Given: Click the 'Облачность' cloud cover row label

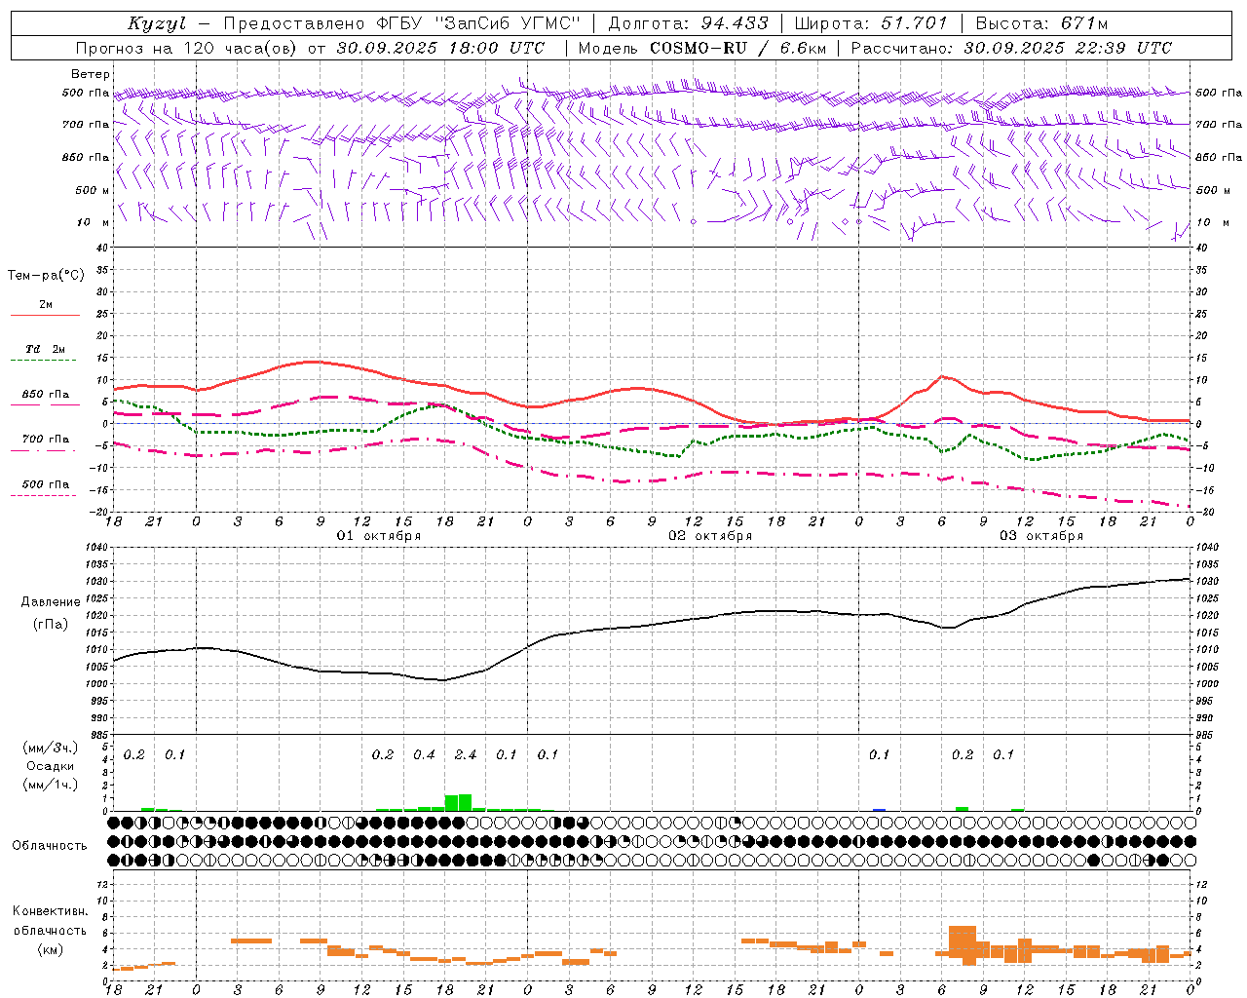Looking at the screenshot, I should pyautogui.click(x=50, y=846).
